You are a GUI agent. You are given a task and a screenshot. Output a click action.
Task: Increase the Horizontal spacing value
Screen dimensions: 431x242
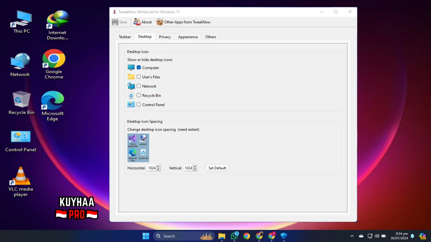coord(158,167)
